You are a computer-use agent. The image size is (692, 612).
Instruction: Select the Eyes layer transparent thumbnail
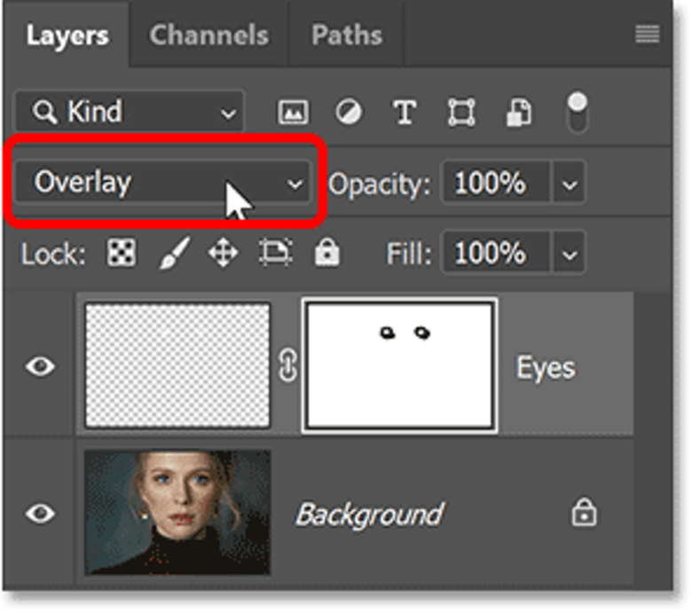click(x=177, y=365)
